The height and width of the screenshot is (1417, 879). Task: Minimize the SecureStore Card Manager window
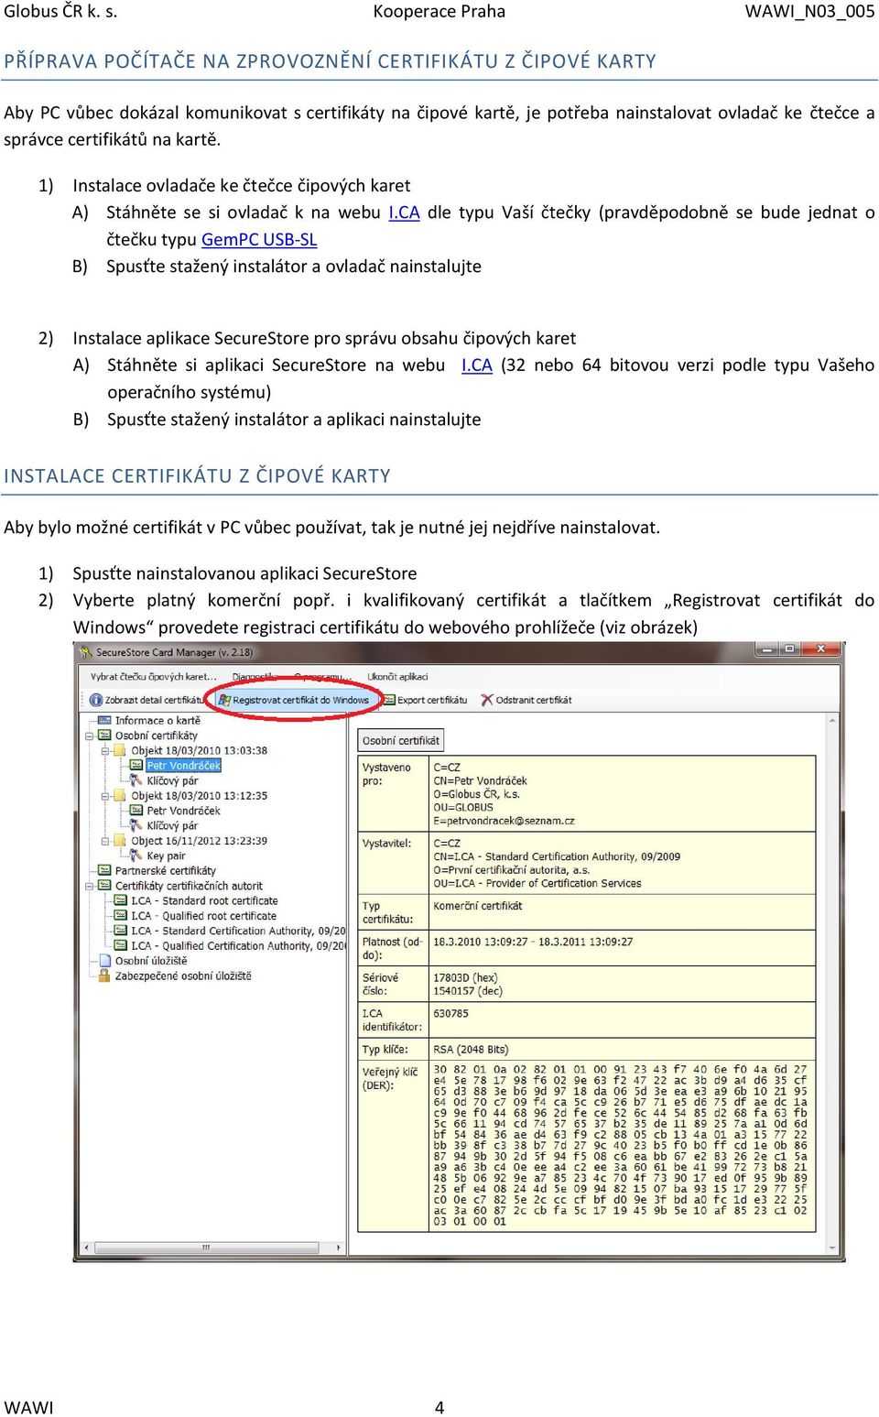[x=766, y=649]
